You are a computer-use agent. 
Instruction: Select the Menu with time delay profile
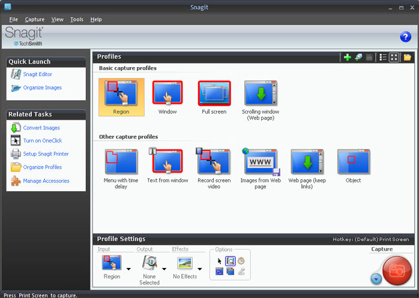(121, 169)
